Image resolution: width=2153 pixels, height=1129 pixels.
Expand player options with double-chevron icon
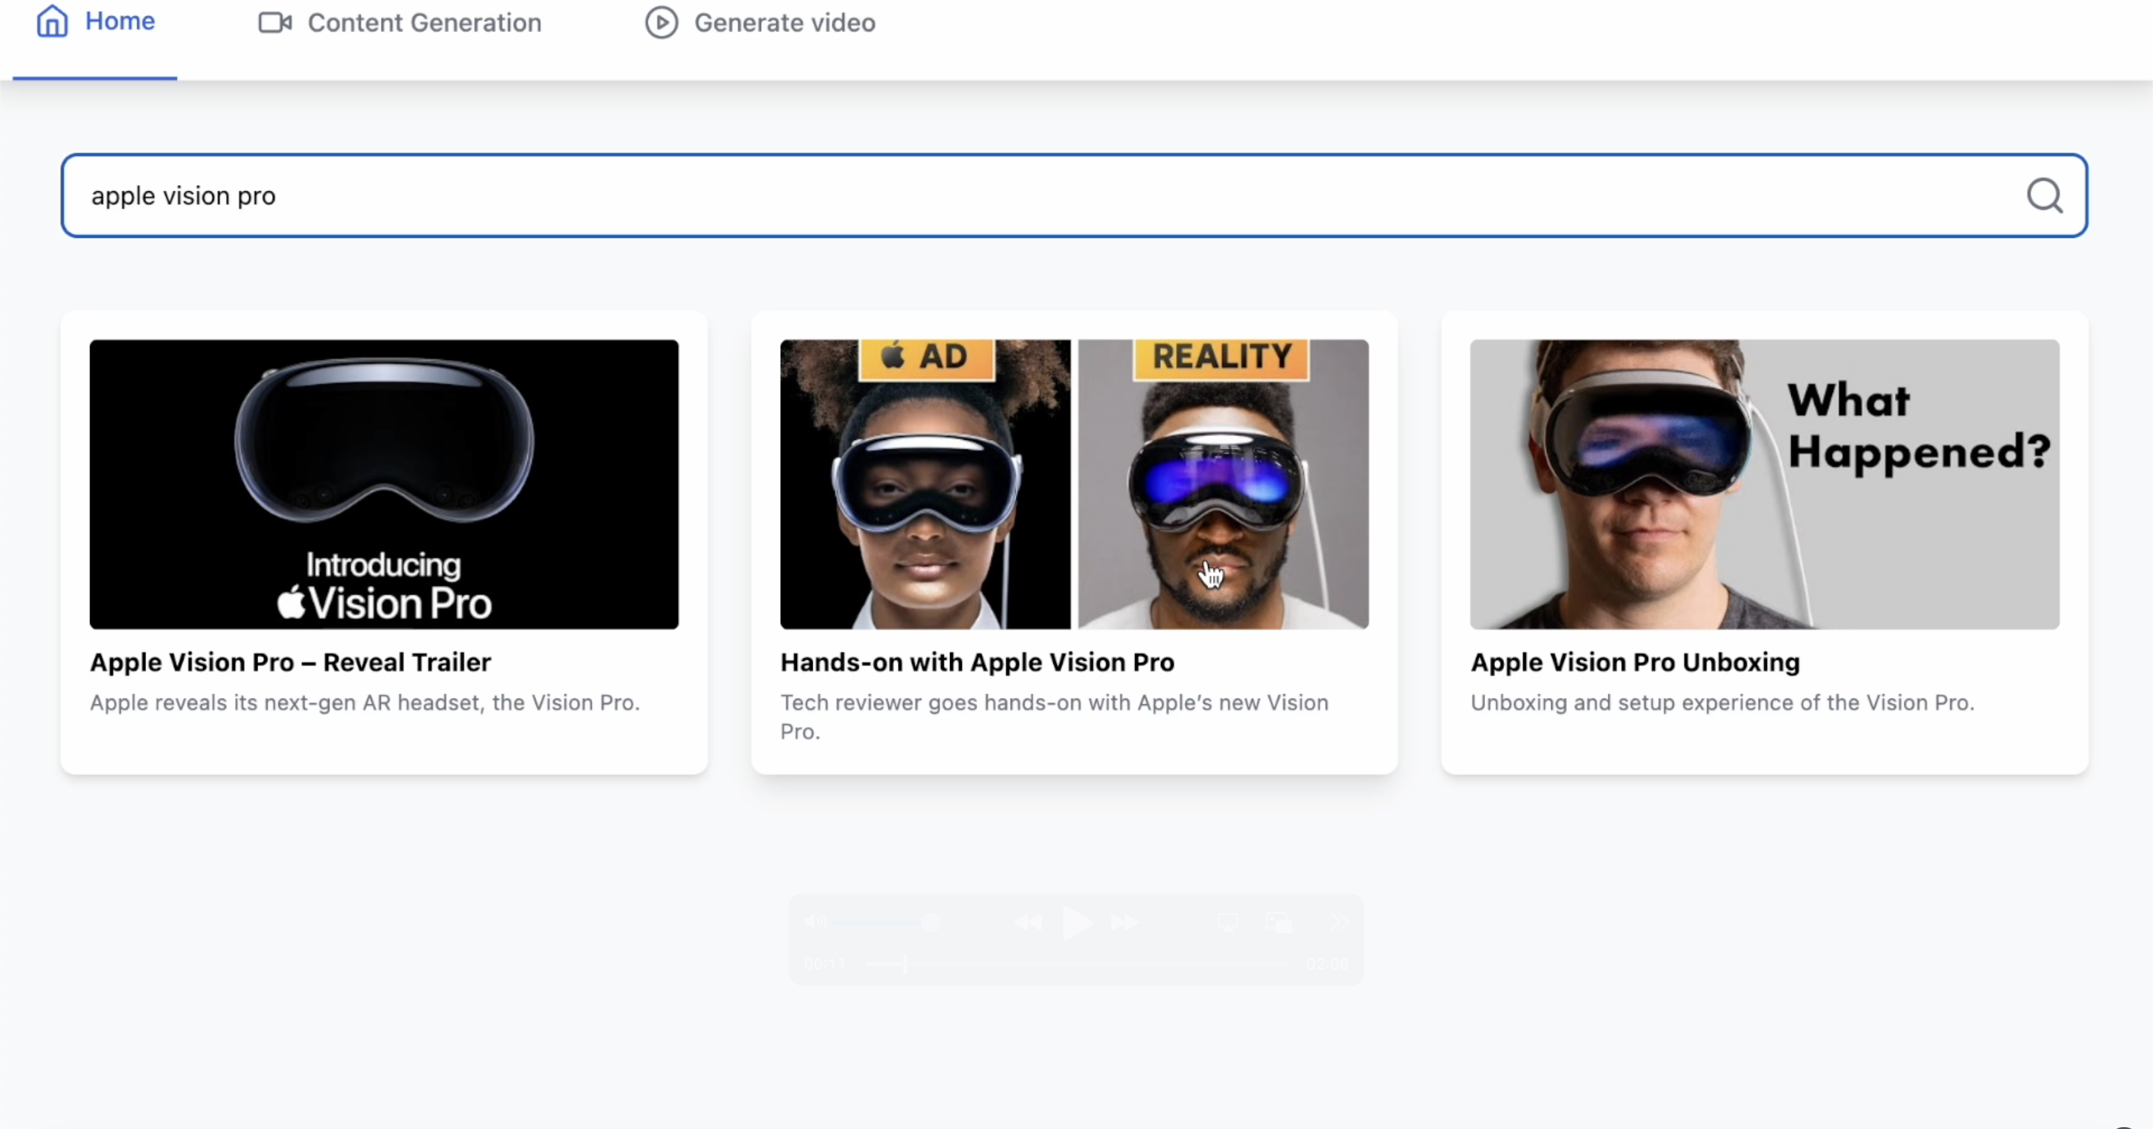coord(1340,923)
